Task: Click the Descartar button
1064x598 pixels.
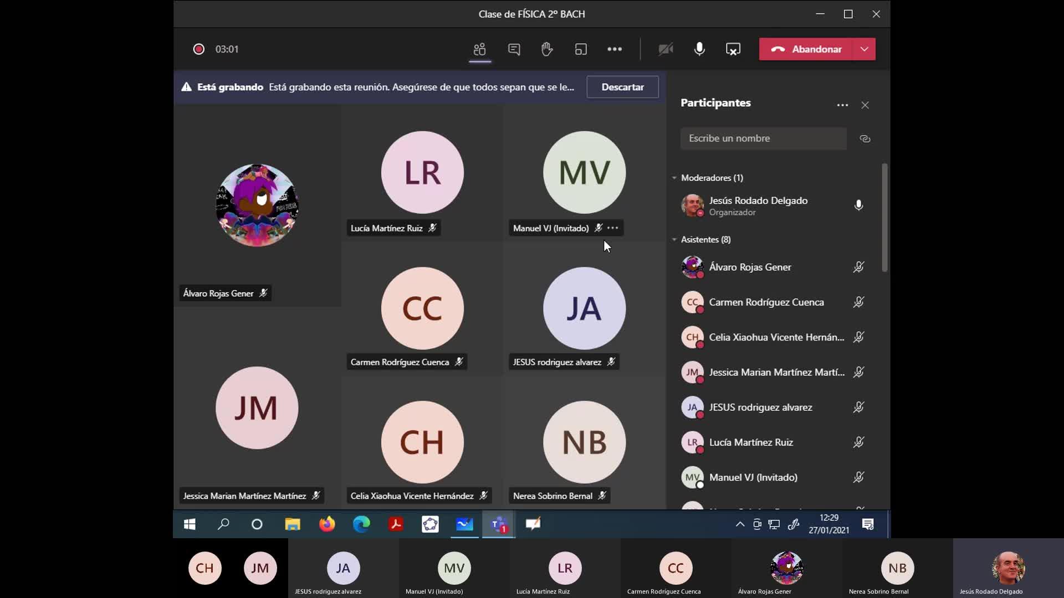Action: tap(622, 87)
